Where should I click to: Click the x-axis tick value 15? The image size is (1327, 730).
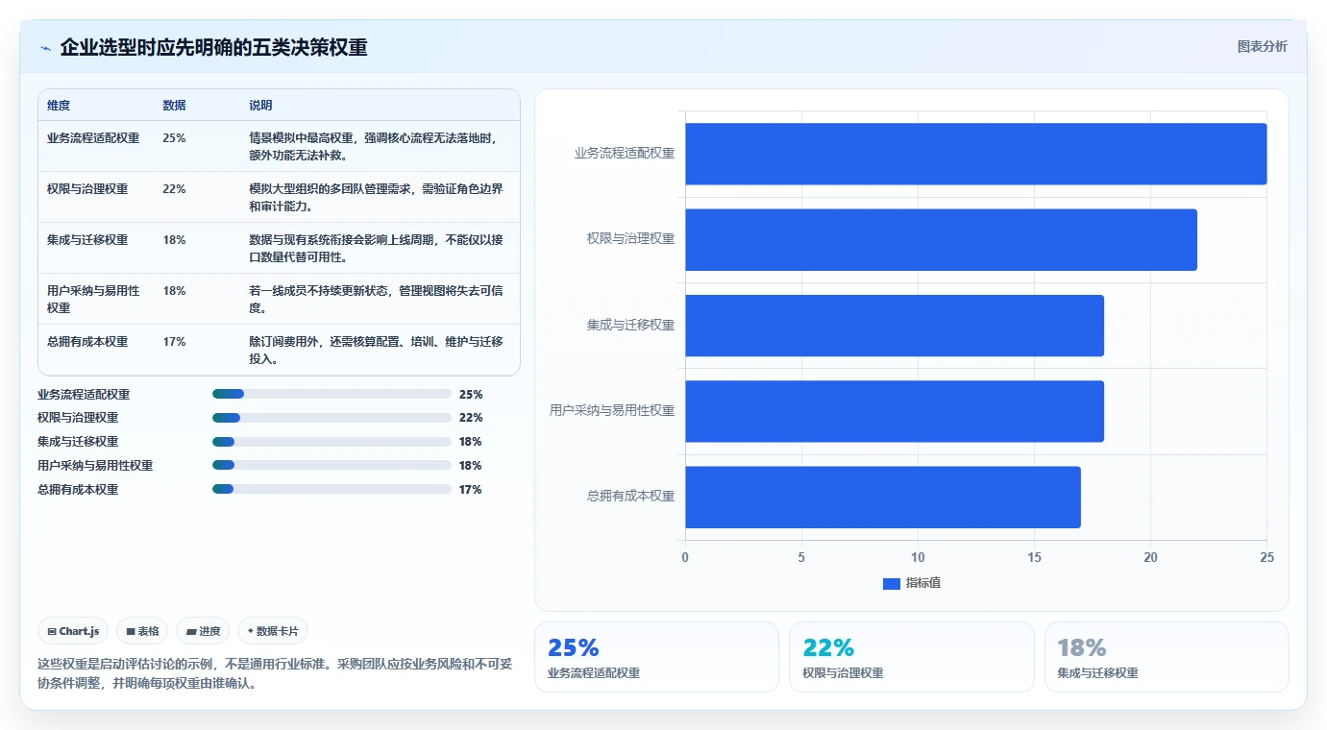click(1034, 558)
